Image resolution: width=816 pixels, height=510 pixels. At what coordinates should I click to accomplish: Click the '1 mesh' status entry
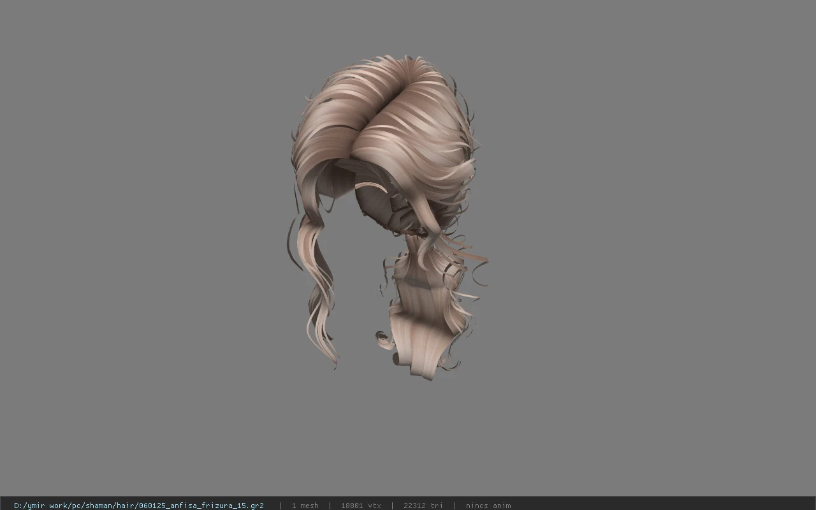(305, 506)
